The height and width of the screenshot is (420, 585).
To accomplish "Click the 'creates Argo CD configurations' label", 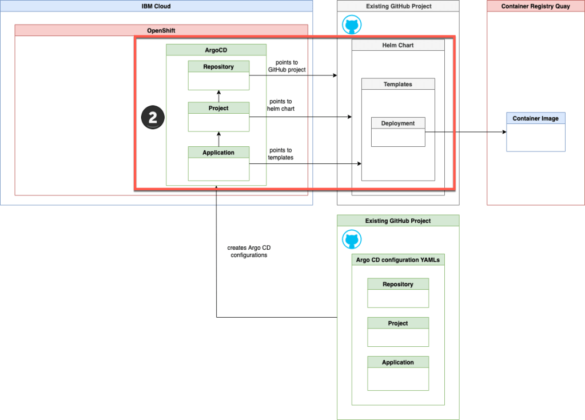I will [249, 251].
